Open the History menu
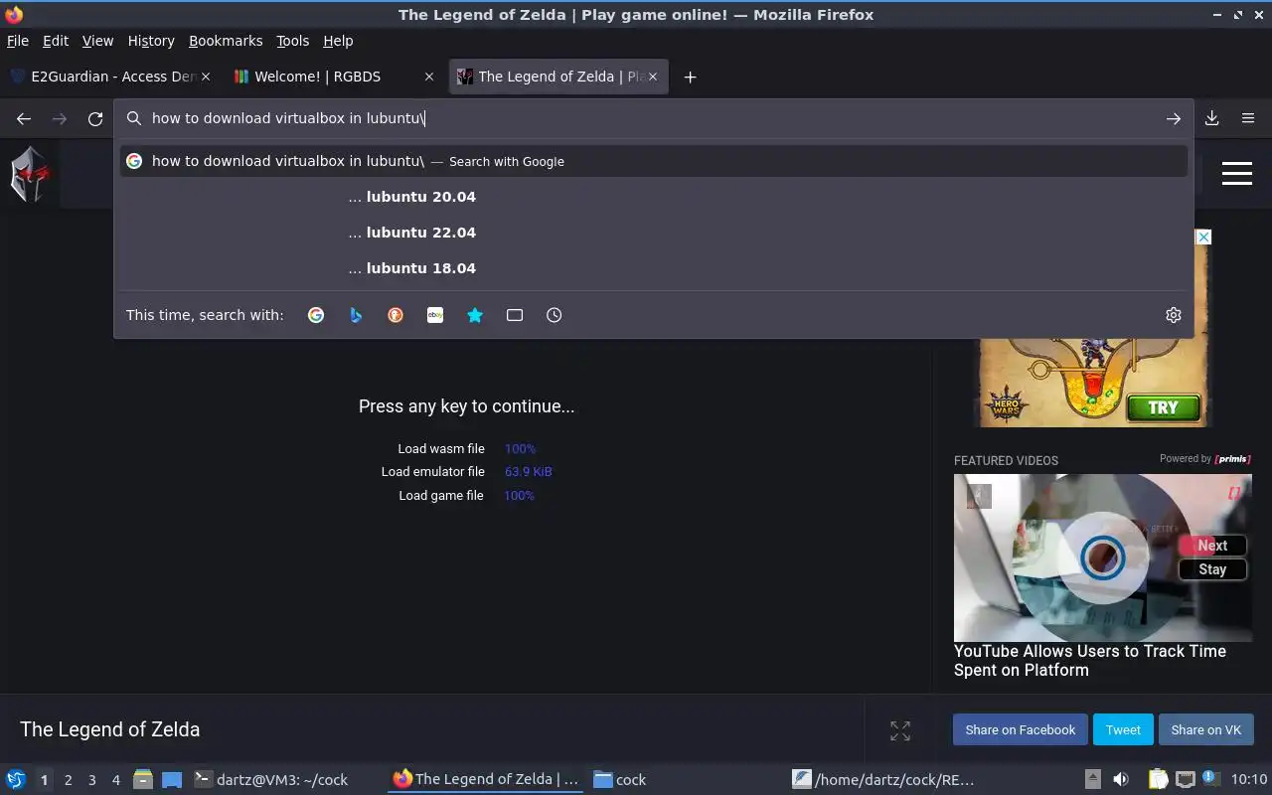This screenshot has height=795, width=1272. point(151,41)
